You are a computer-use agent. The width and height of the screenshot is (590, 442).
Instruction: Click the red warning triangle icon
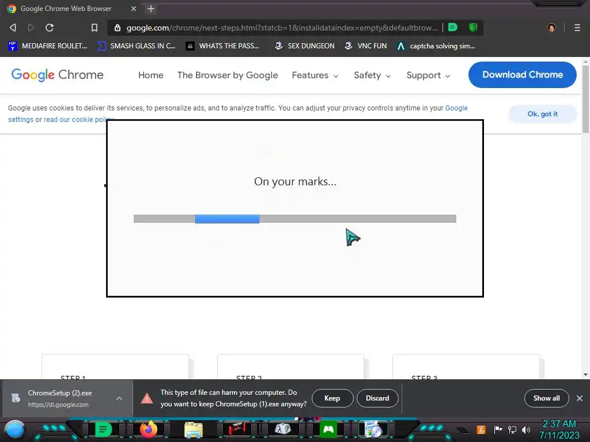pos(147,398)
